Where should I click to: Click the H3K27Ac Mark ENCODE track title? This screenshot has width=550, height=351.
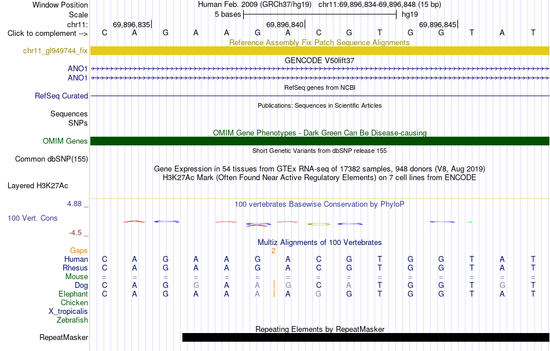(319, 178)
